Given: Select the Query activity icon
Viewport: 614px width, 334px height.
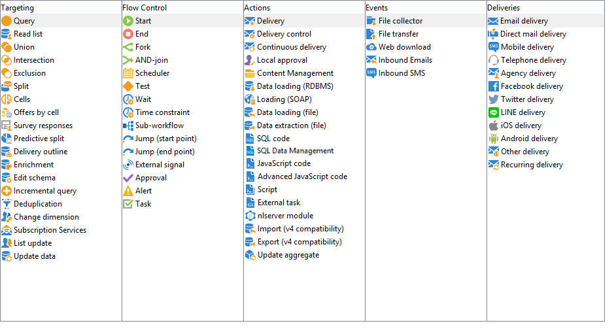Looking at the screenshot, I should 7,21.
